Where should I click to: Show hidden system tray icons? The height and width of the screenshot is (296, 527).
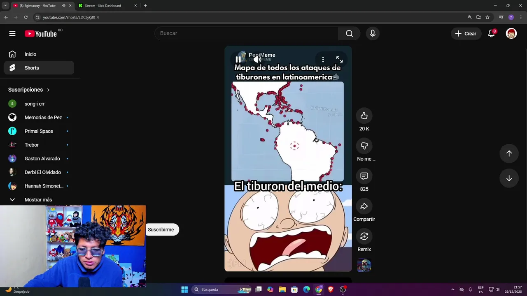453,289
